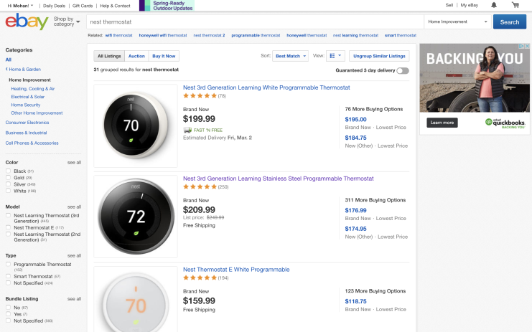Open Shop by category dropdown
This screenshot has width=532, height=332.
point(67,22)
